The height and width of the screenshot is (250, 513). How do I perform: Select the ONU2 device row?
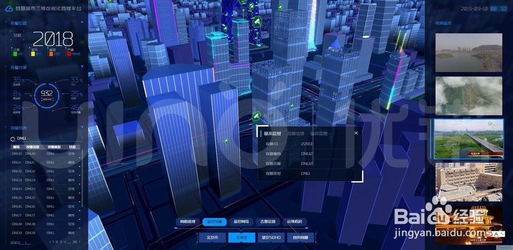(x=45, y=171)
